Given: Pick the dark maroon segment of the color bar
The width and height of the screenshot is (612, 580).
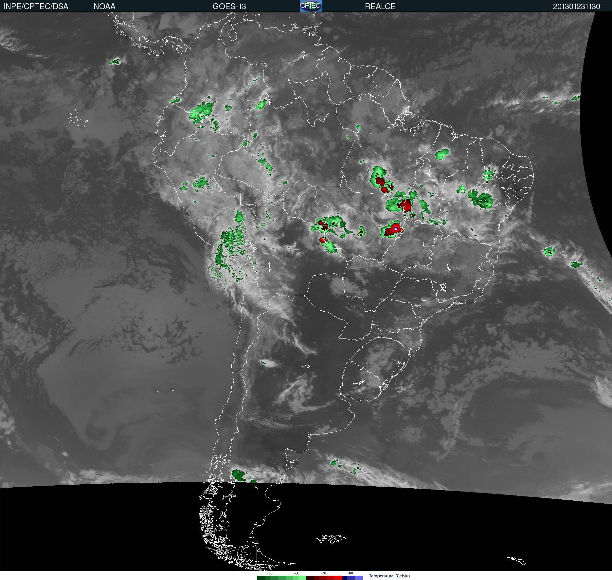Looking at the screenshot, I should 310,578.
